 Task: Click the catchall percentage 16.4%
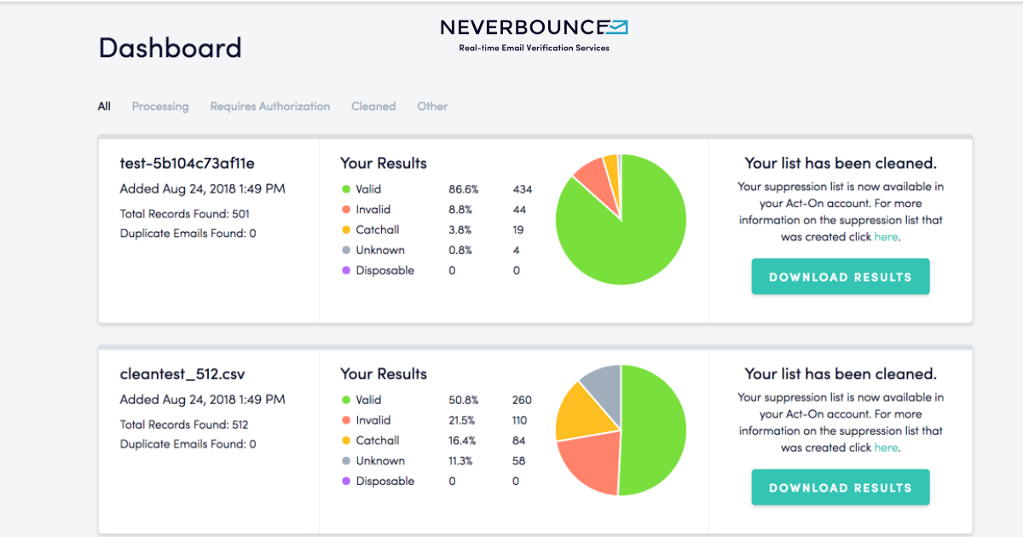[463, 441]
